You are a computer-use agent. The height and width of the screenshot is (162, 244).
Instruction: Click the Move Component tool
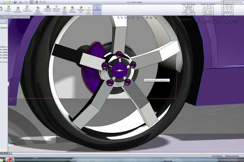(x=27, y=9)
